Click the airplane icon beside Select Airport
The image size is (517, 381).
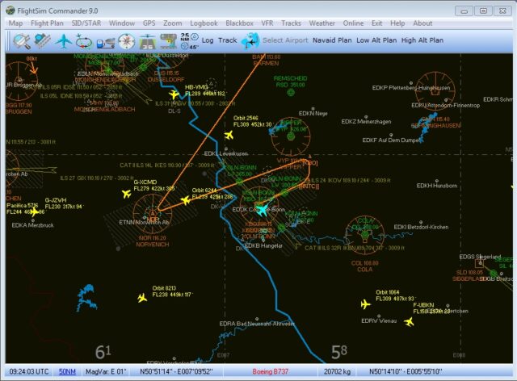pyautogui.click(x=250, y=40)
